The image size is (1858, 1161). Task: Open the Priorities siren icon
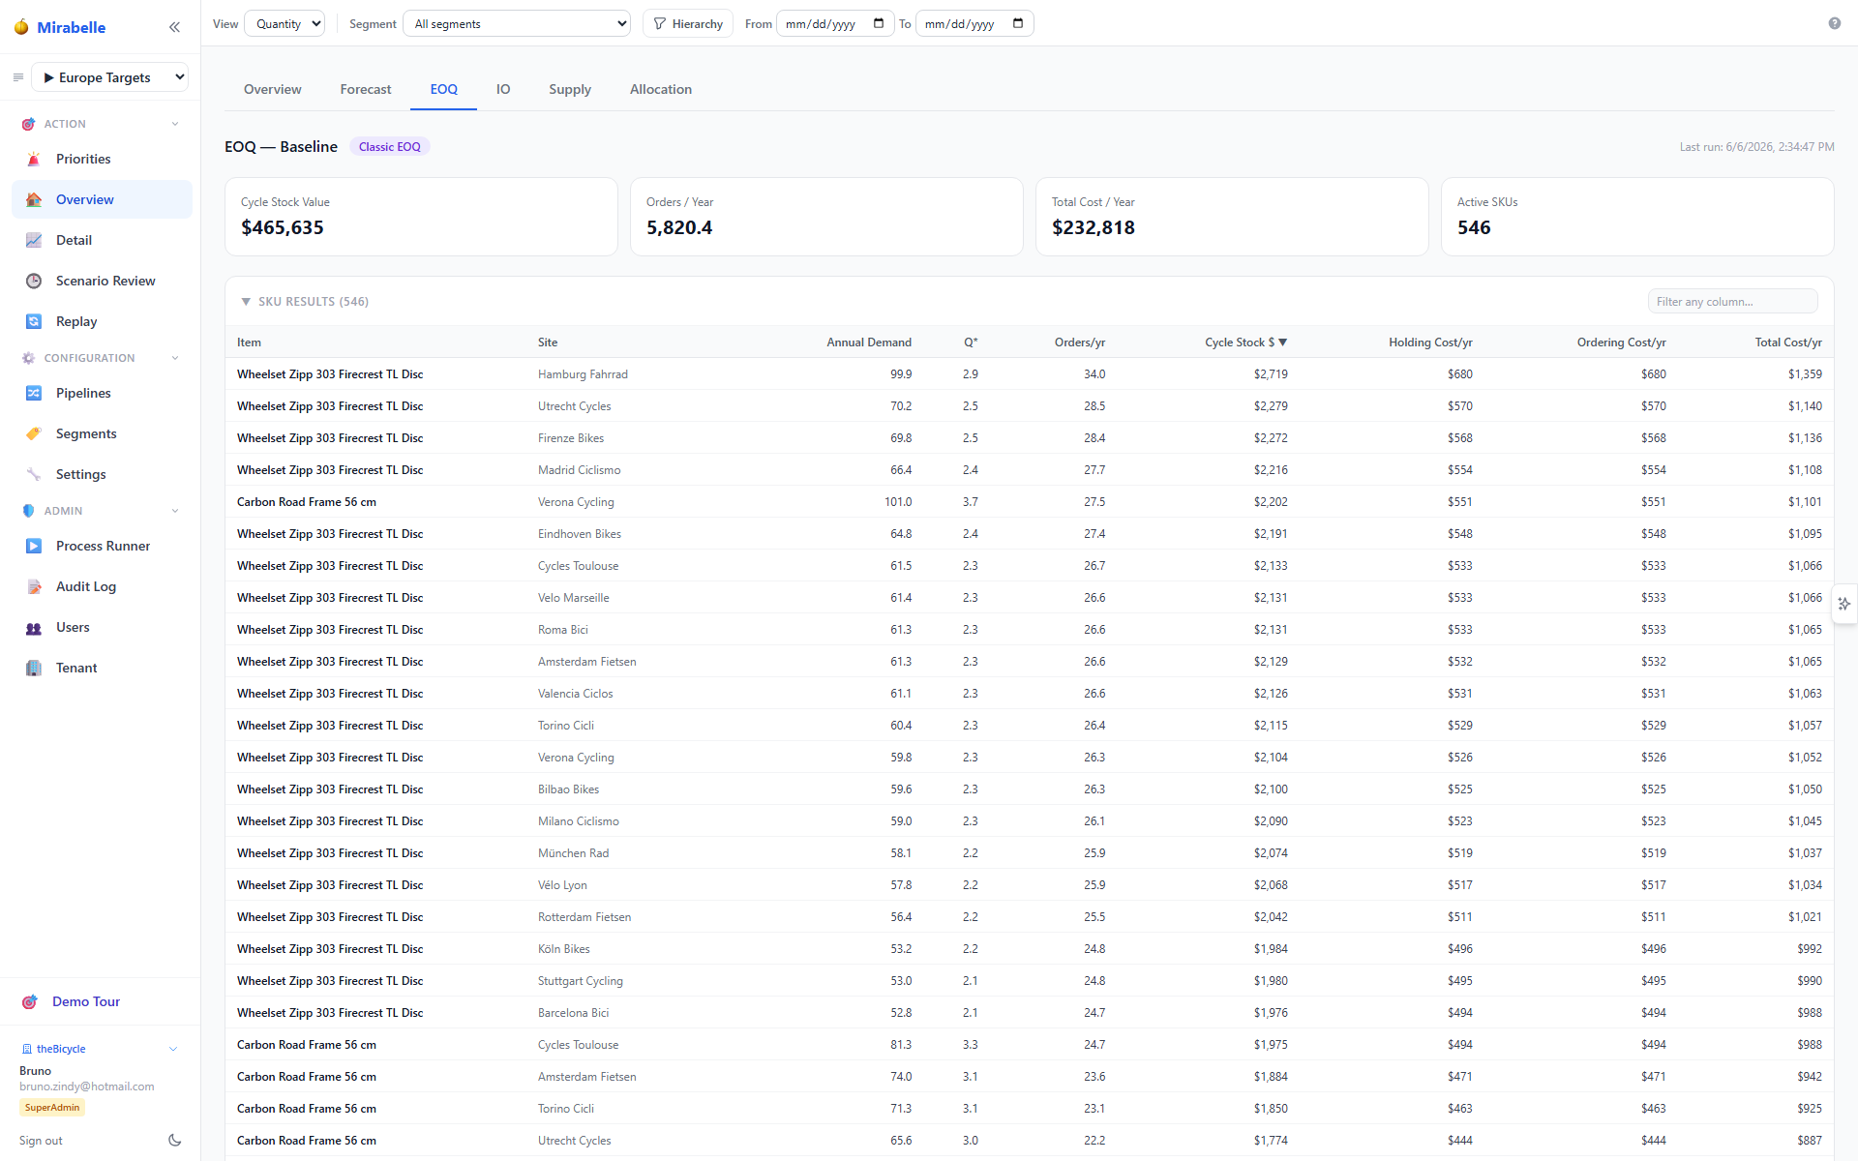coord(34,160)
